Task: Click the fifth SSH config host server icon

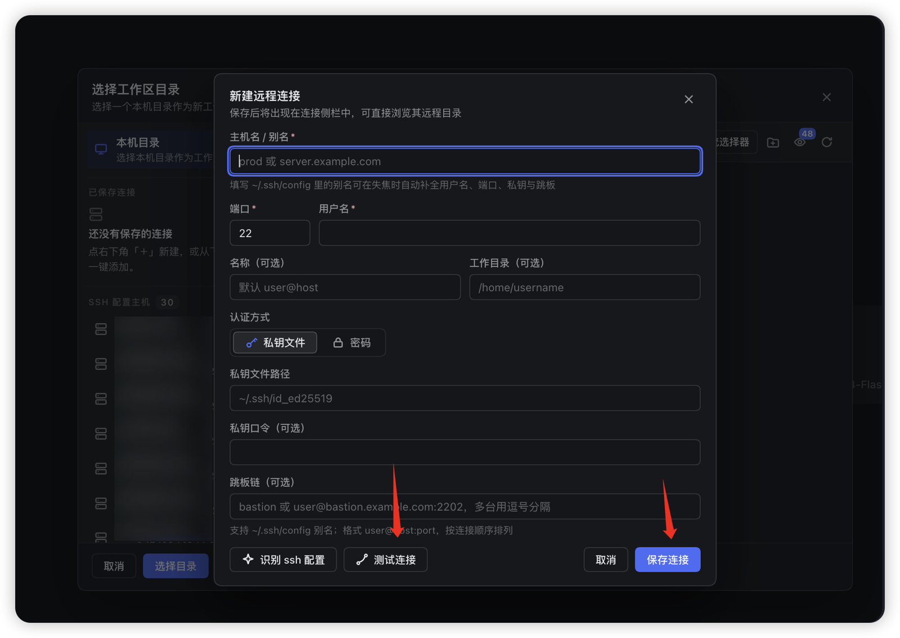Action: 101,468
